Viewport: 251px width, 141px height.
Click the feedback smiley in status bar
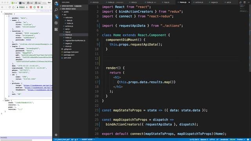coord(248,139)
